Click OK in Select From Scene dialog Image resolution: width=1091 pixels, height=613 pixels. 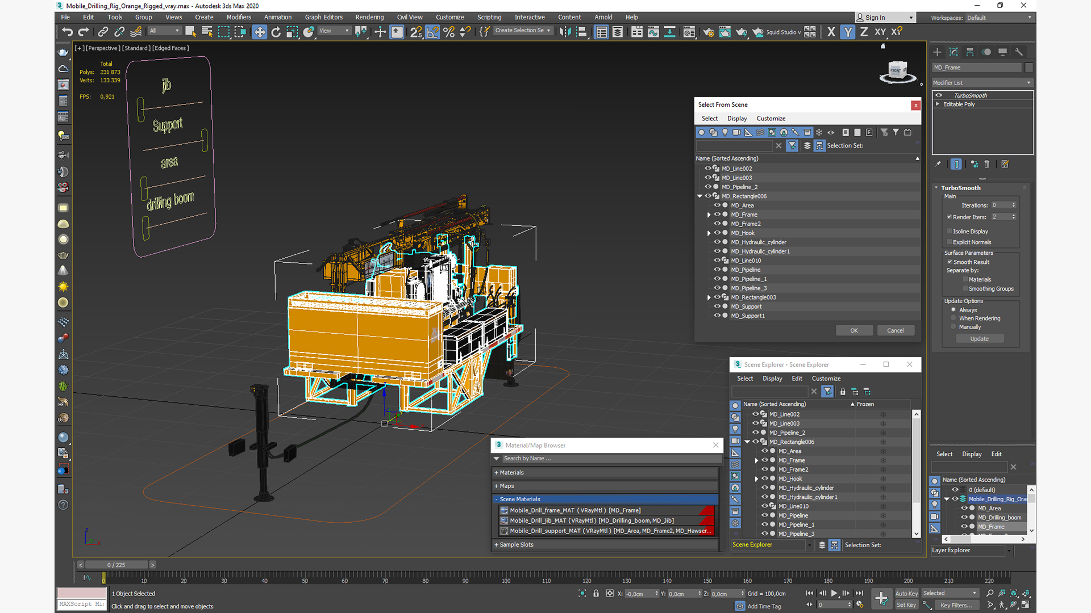pos(854,330)
